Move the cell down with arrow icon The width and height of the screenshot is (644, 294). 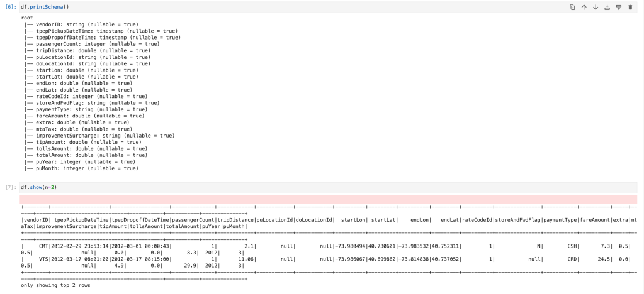tap(595, 7)
